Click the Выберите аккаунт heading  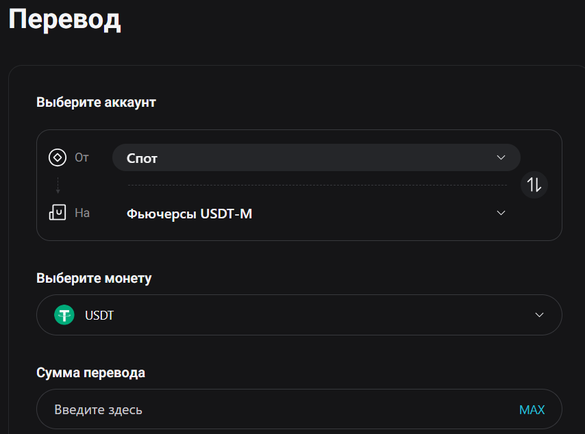[x=96, y=103]
